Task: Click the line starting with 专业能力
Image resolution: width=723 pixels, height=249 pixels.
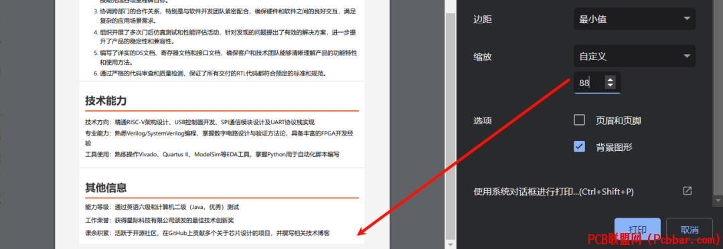Action: (x=220, y=138)
